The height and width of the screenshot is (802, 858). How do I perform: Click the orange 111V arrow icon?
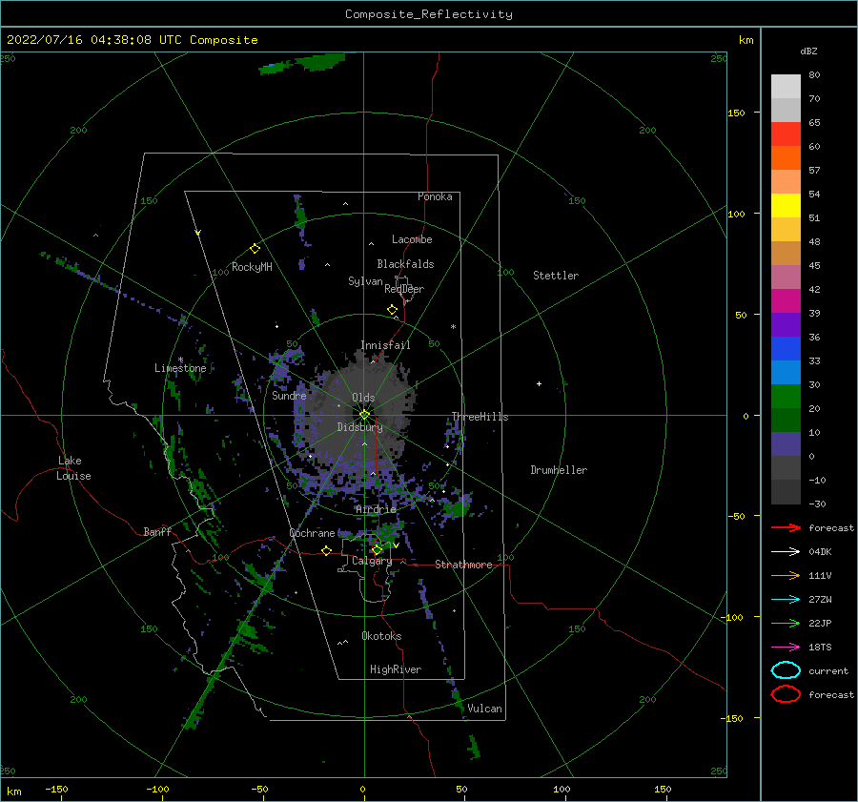click(786, 575)
